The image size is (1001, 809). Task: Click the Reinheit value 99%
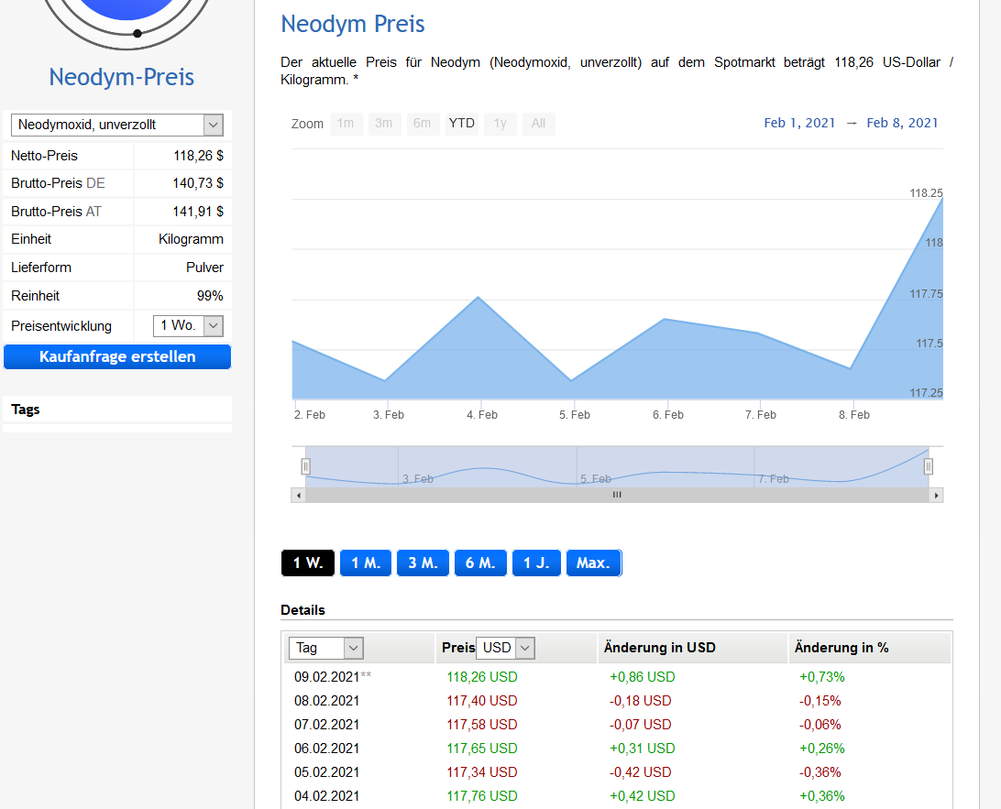tap(210, 296)
